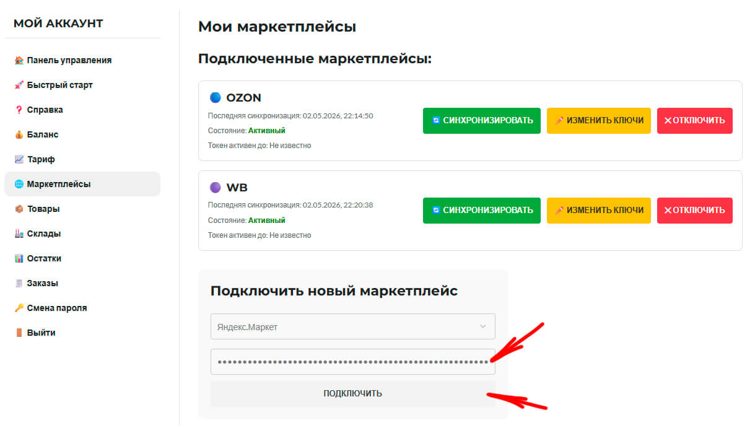The image size is (755, 428).
Task: Click the purple circle icon next to WB
Action: tap(215, 187)
